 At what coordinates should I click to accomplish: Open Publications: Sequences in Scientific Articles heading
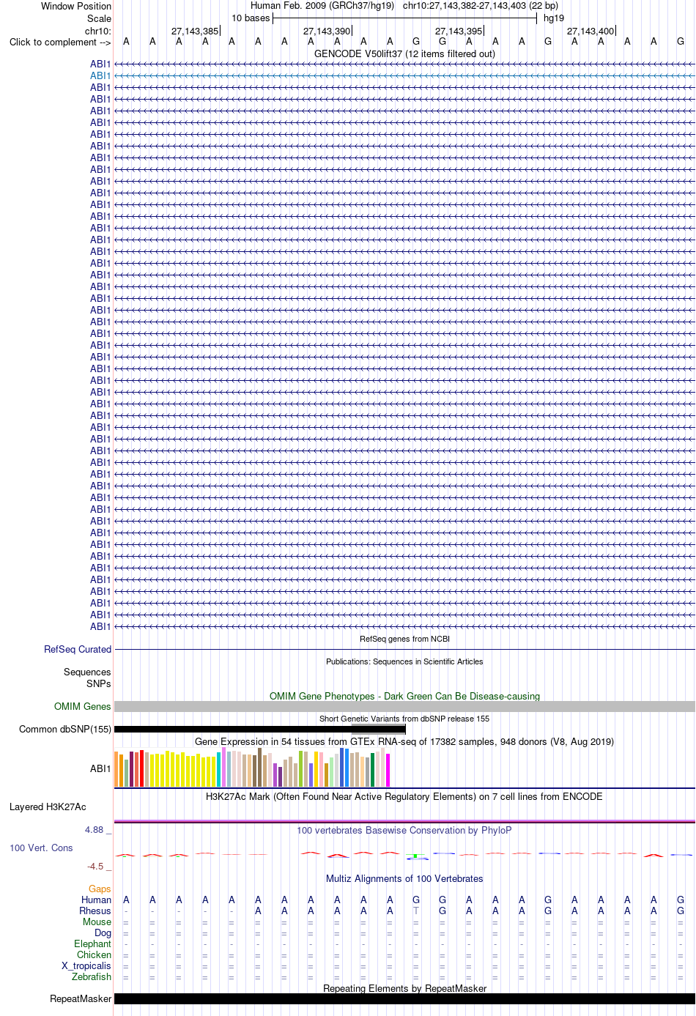pos(404,661)
